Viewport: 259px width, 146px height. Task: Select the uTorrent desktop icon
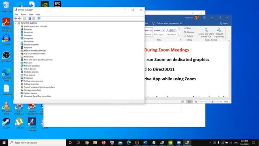pyautogui.click(x=19, y=123)
